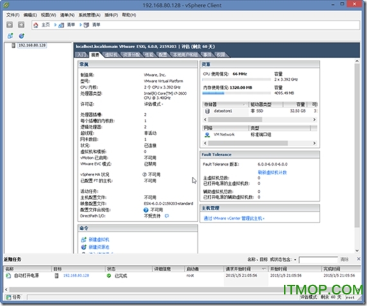Click the breadcrumb arrow before second 清单
This screenshot has width=367, height=306.
(80, 25)
